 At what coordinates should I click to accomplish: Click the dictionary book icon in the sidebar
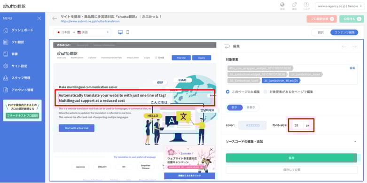[6, 54]
